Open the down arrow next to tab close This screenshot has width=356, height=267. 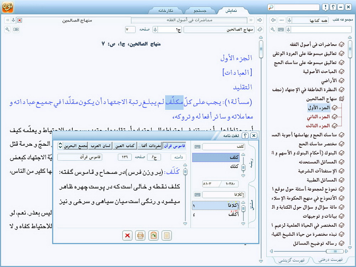(14, 20)
